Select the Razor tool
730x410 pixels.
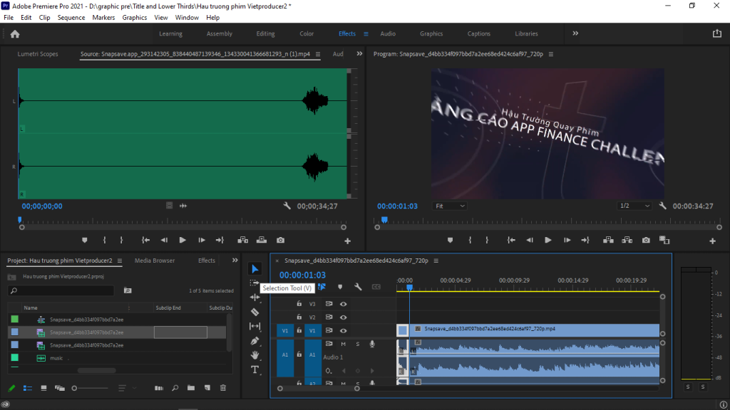pos(255,312)
